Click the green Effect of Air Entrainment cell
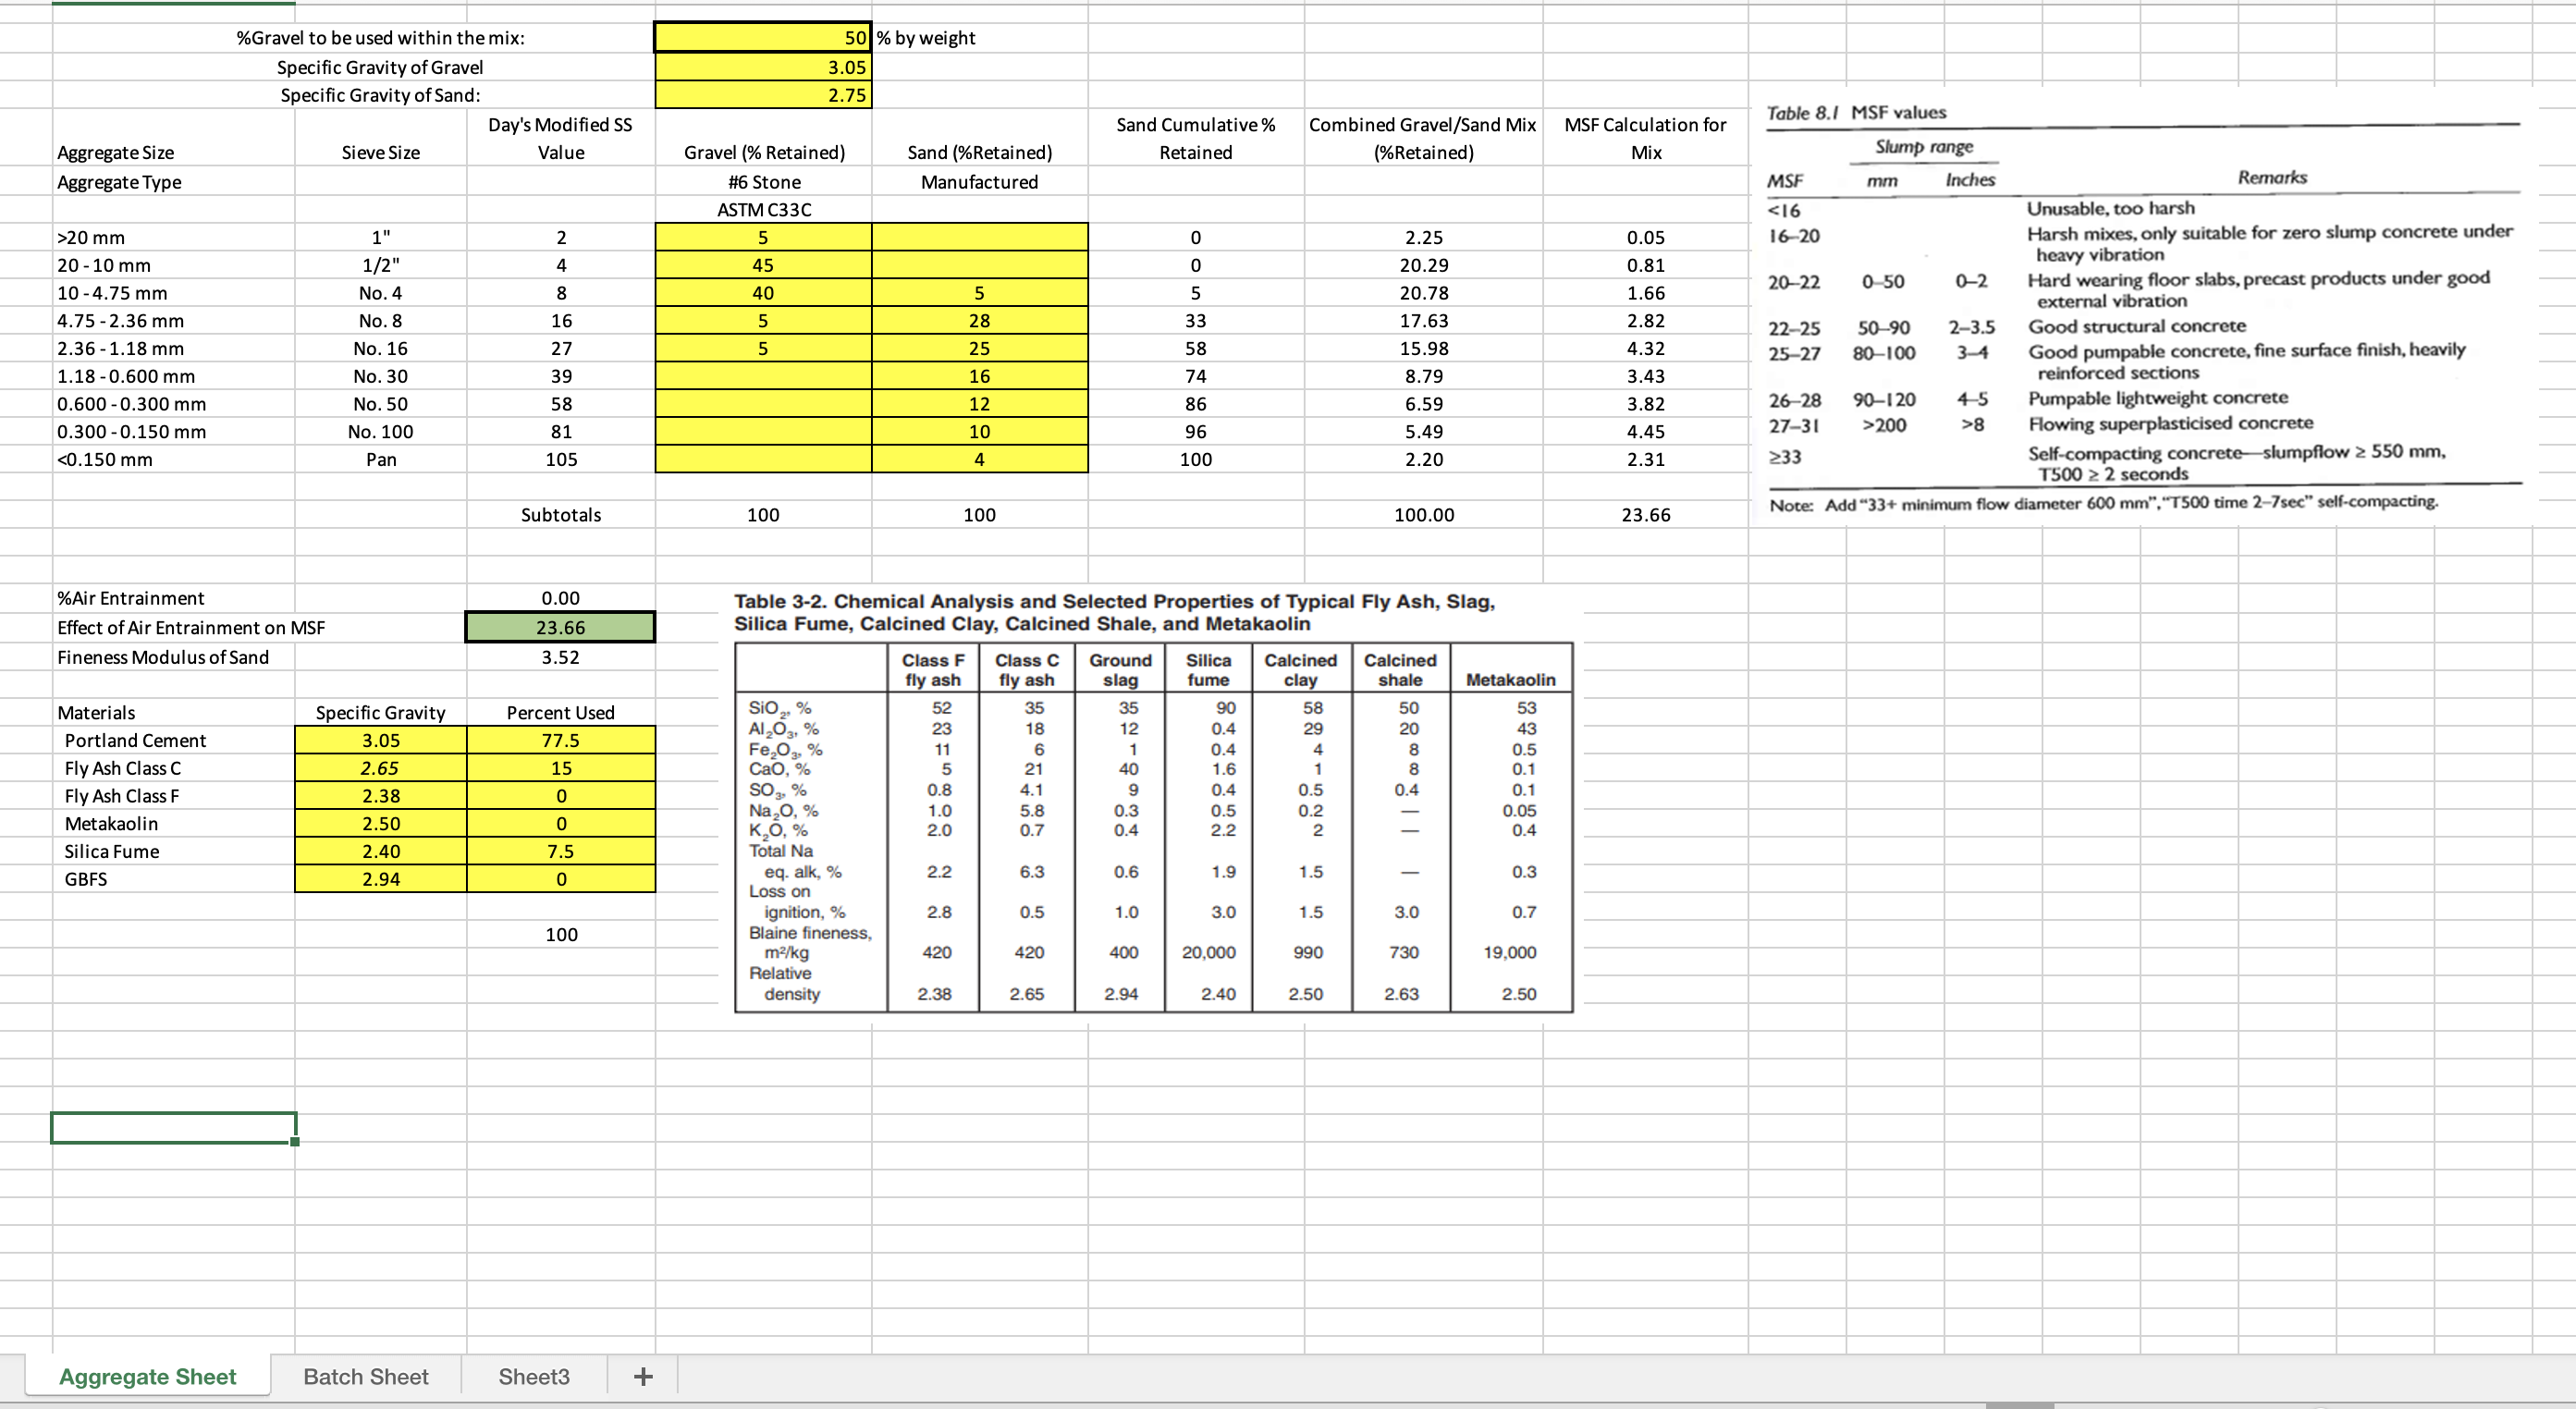 coord(559,627)
